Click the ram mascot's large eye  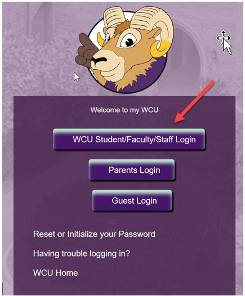click(129, 41)
